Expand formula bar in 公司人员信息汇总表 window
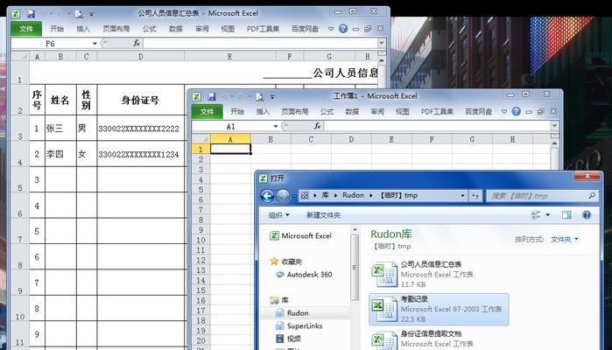 382,43
